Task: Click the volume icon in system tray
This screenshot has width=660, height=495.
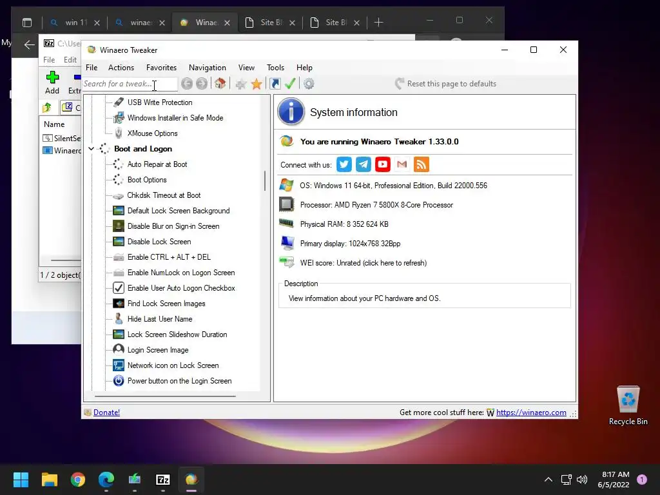Action: pyautogui.click(x=582, y=480)
